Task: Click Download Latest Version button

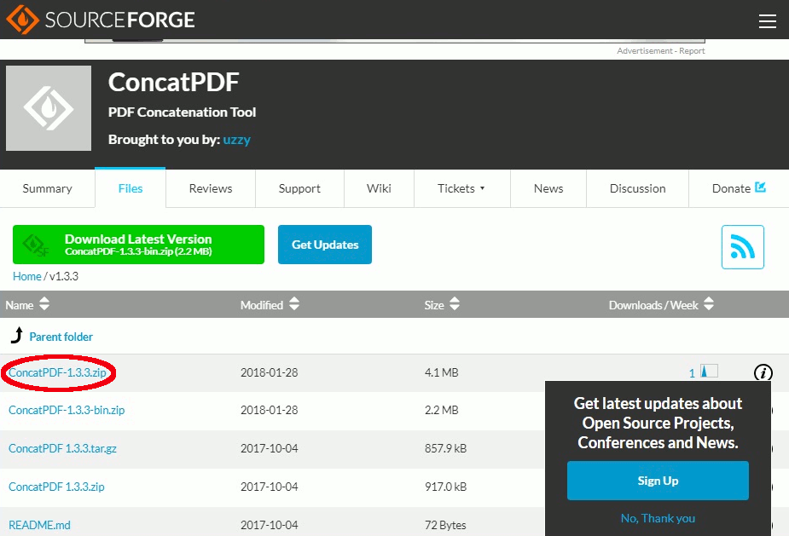Action: click(x=138, y=245)
